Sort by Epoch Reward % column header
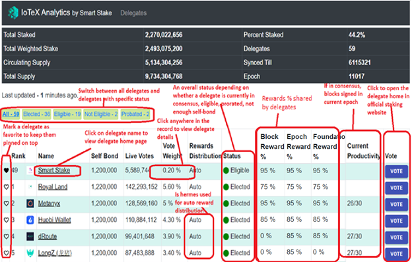 click(298, 147)
